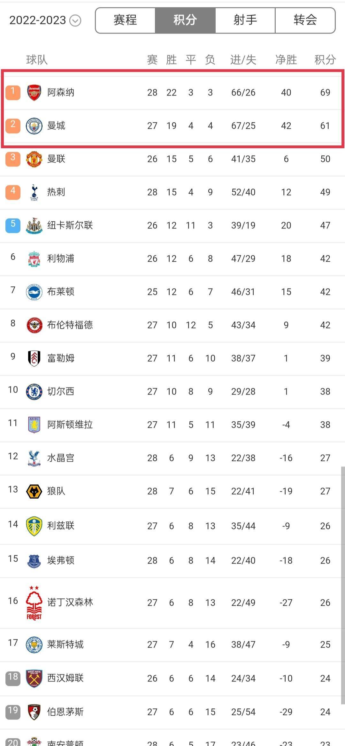The image size is (345, 746).
Task: Open team name 布莱顿
Action: tap(61, 292)
